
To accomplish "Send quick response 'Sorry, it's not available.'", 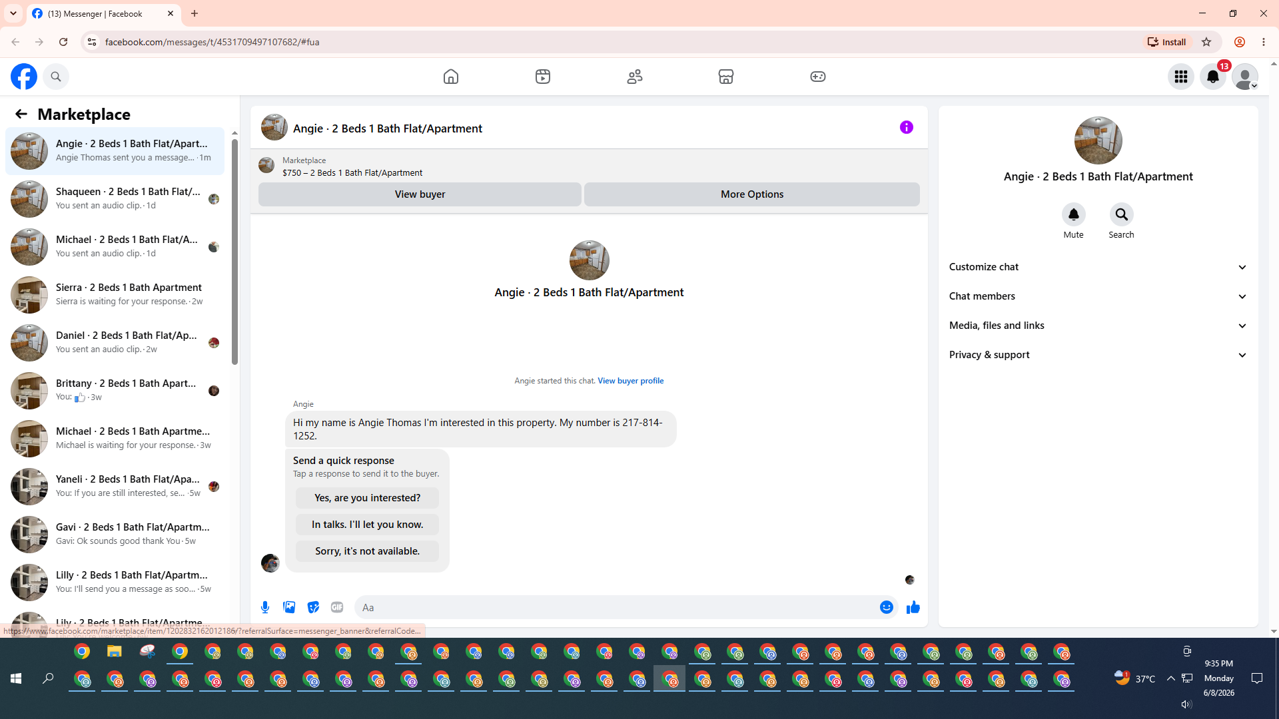I will point(367,551).
